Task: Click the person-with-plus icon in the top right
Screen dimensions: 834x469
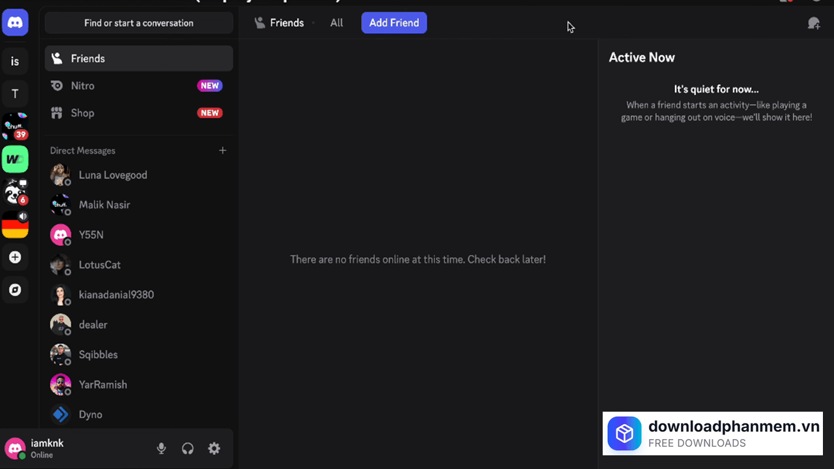Action: pos(814,23)
